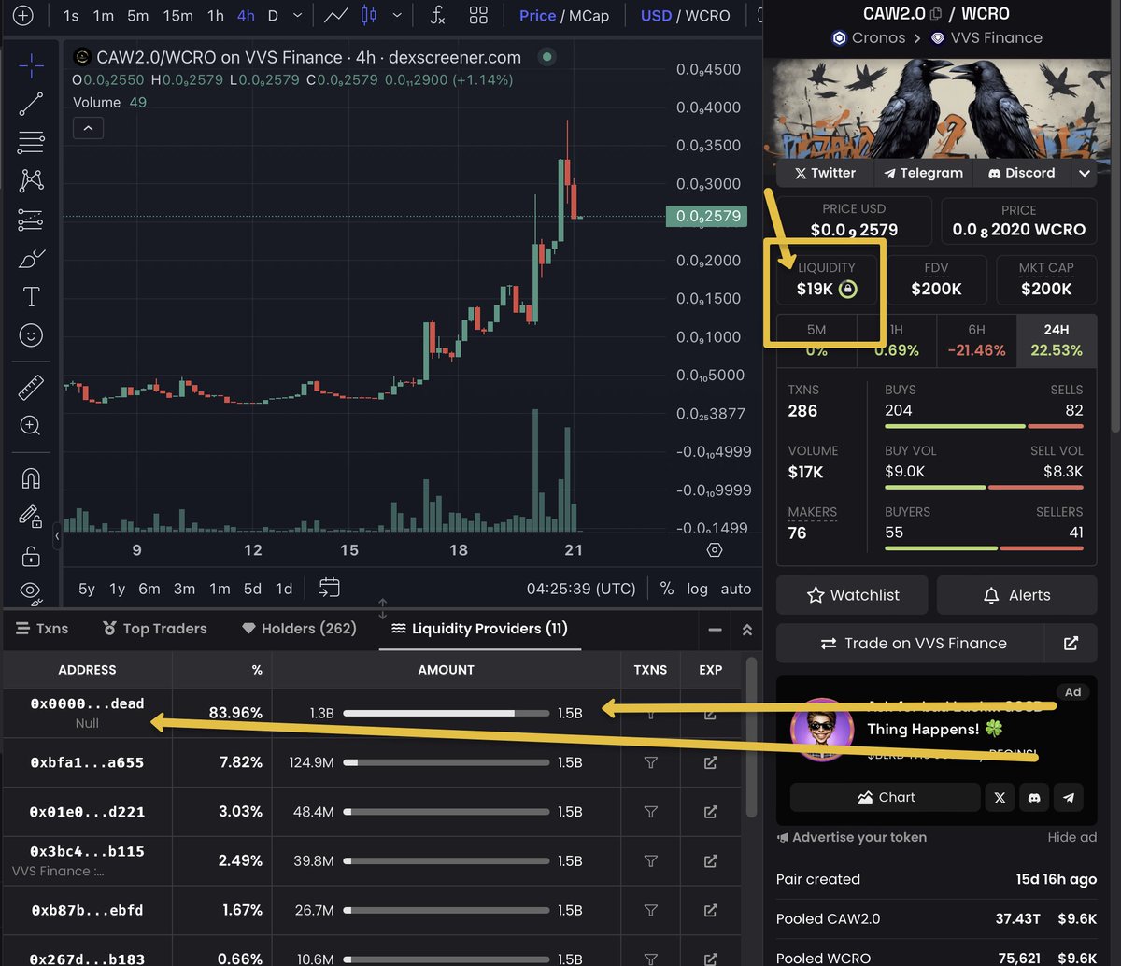Viewport: 1121px width, 966px height.
Task: Toggle log scale on the chart
Action: pyautogui.click(x=697, y=589)
